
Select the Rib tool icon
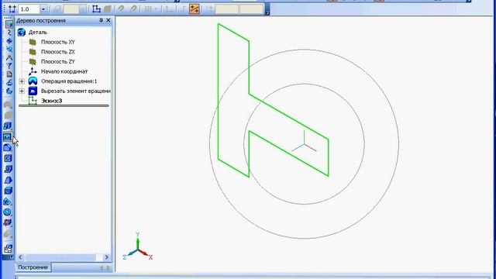click(8, 169)
